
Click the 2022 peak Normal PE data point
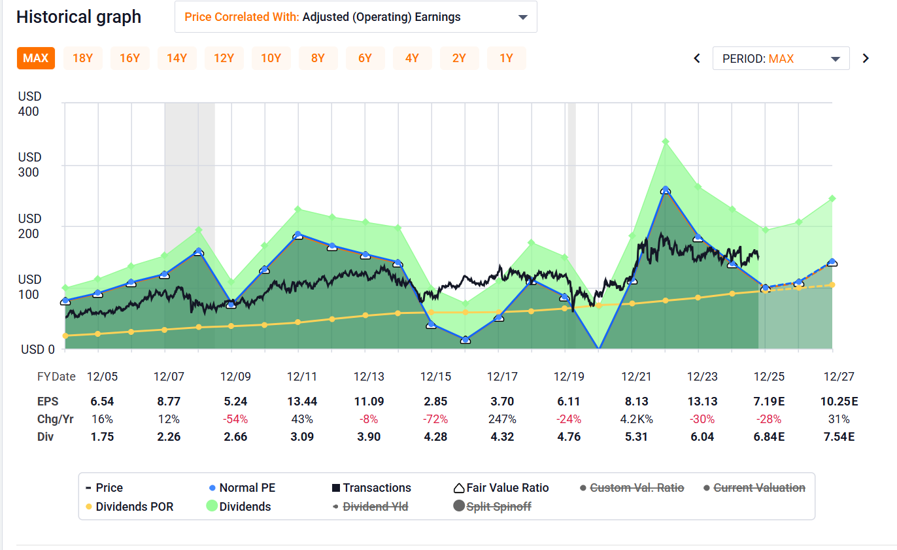coord(666,190)
